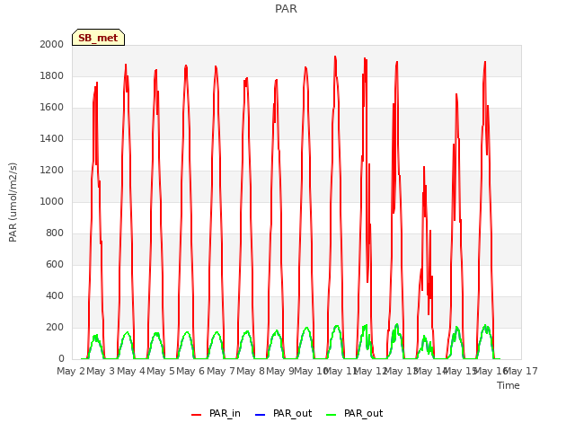Click the May 6 x-axis tick label
The width and height of the screenshot is (575, 431).
[x=190, y=371]
